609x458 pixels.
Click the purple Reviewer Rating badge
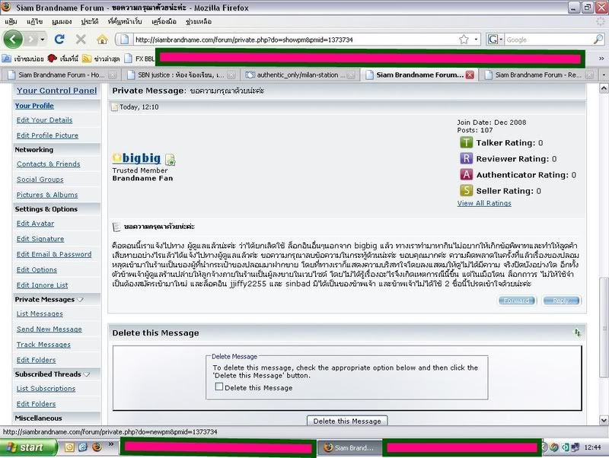point(465,159)
